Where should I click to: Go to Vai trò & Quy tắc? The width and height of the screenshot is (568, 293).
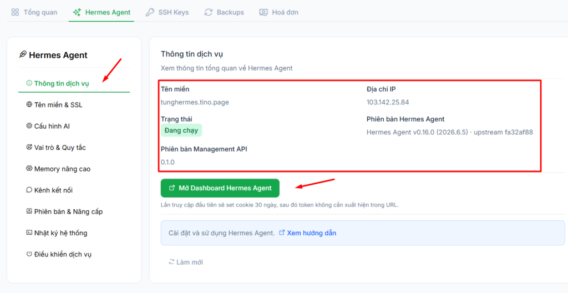74,148
